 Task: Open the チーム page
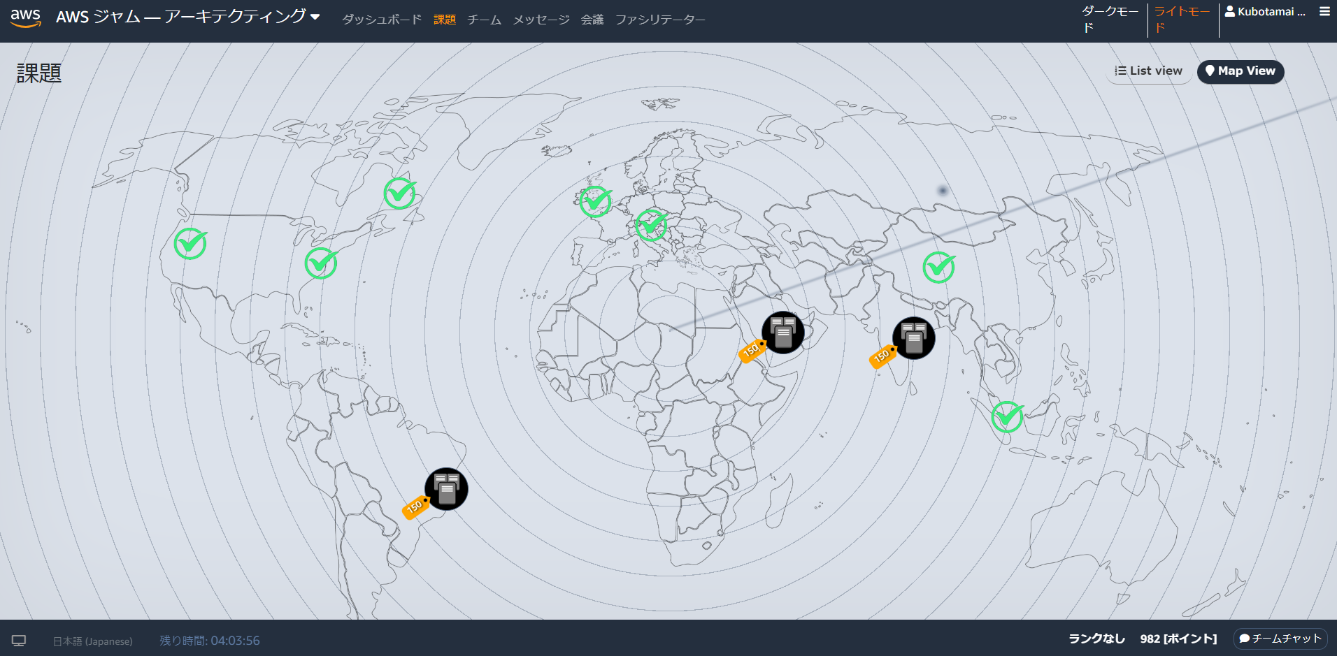tap(484, 20)
